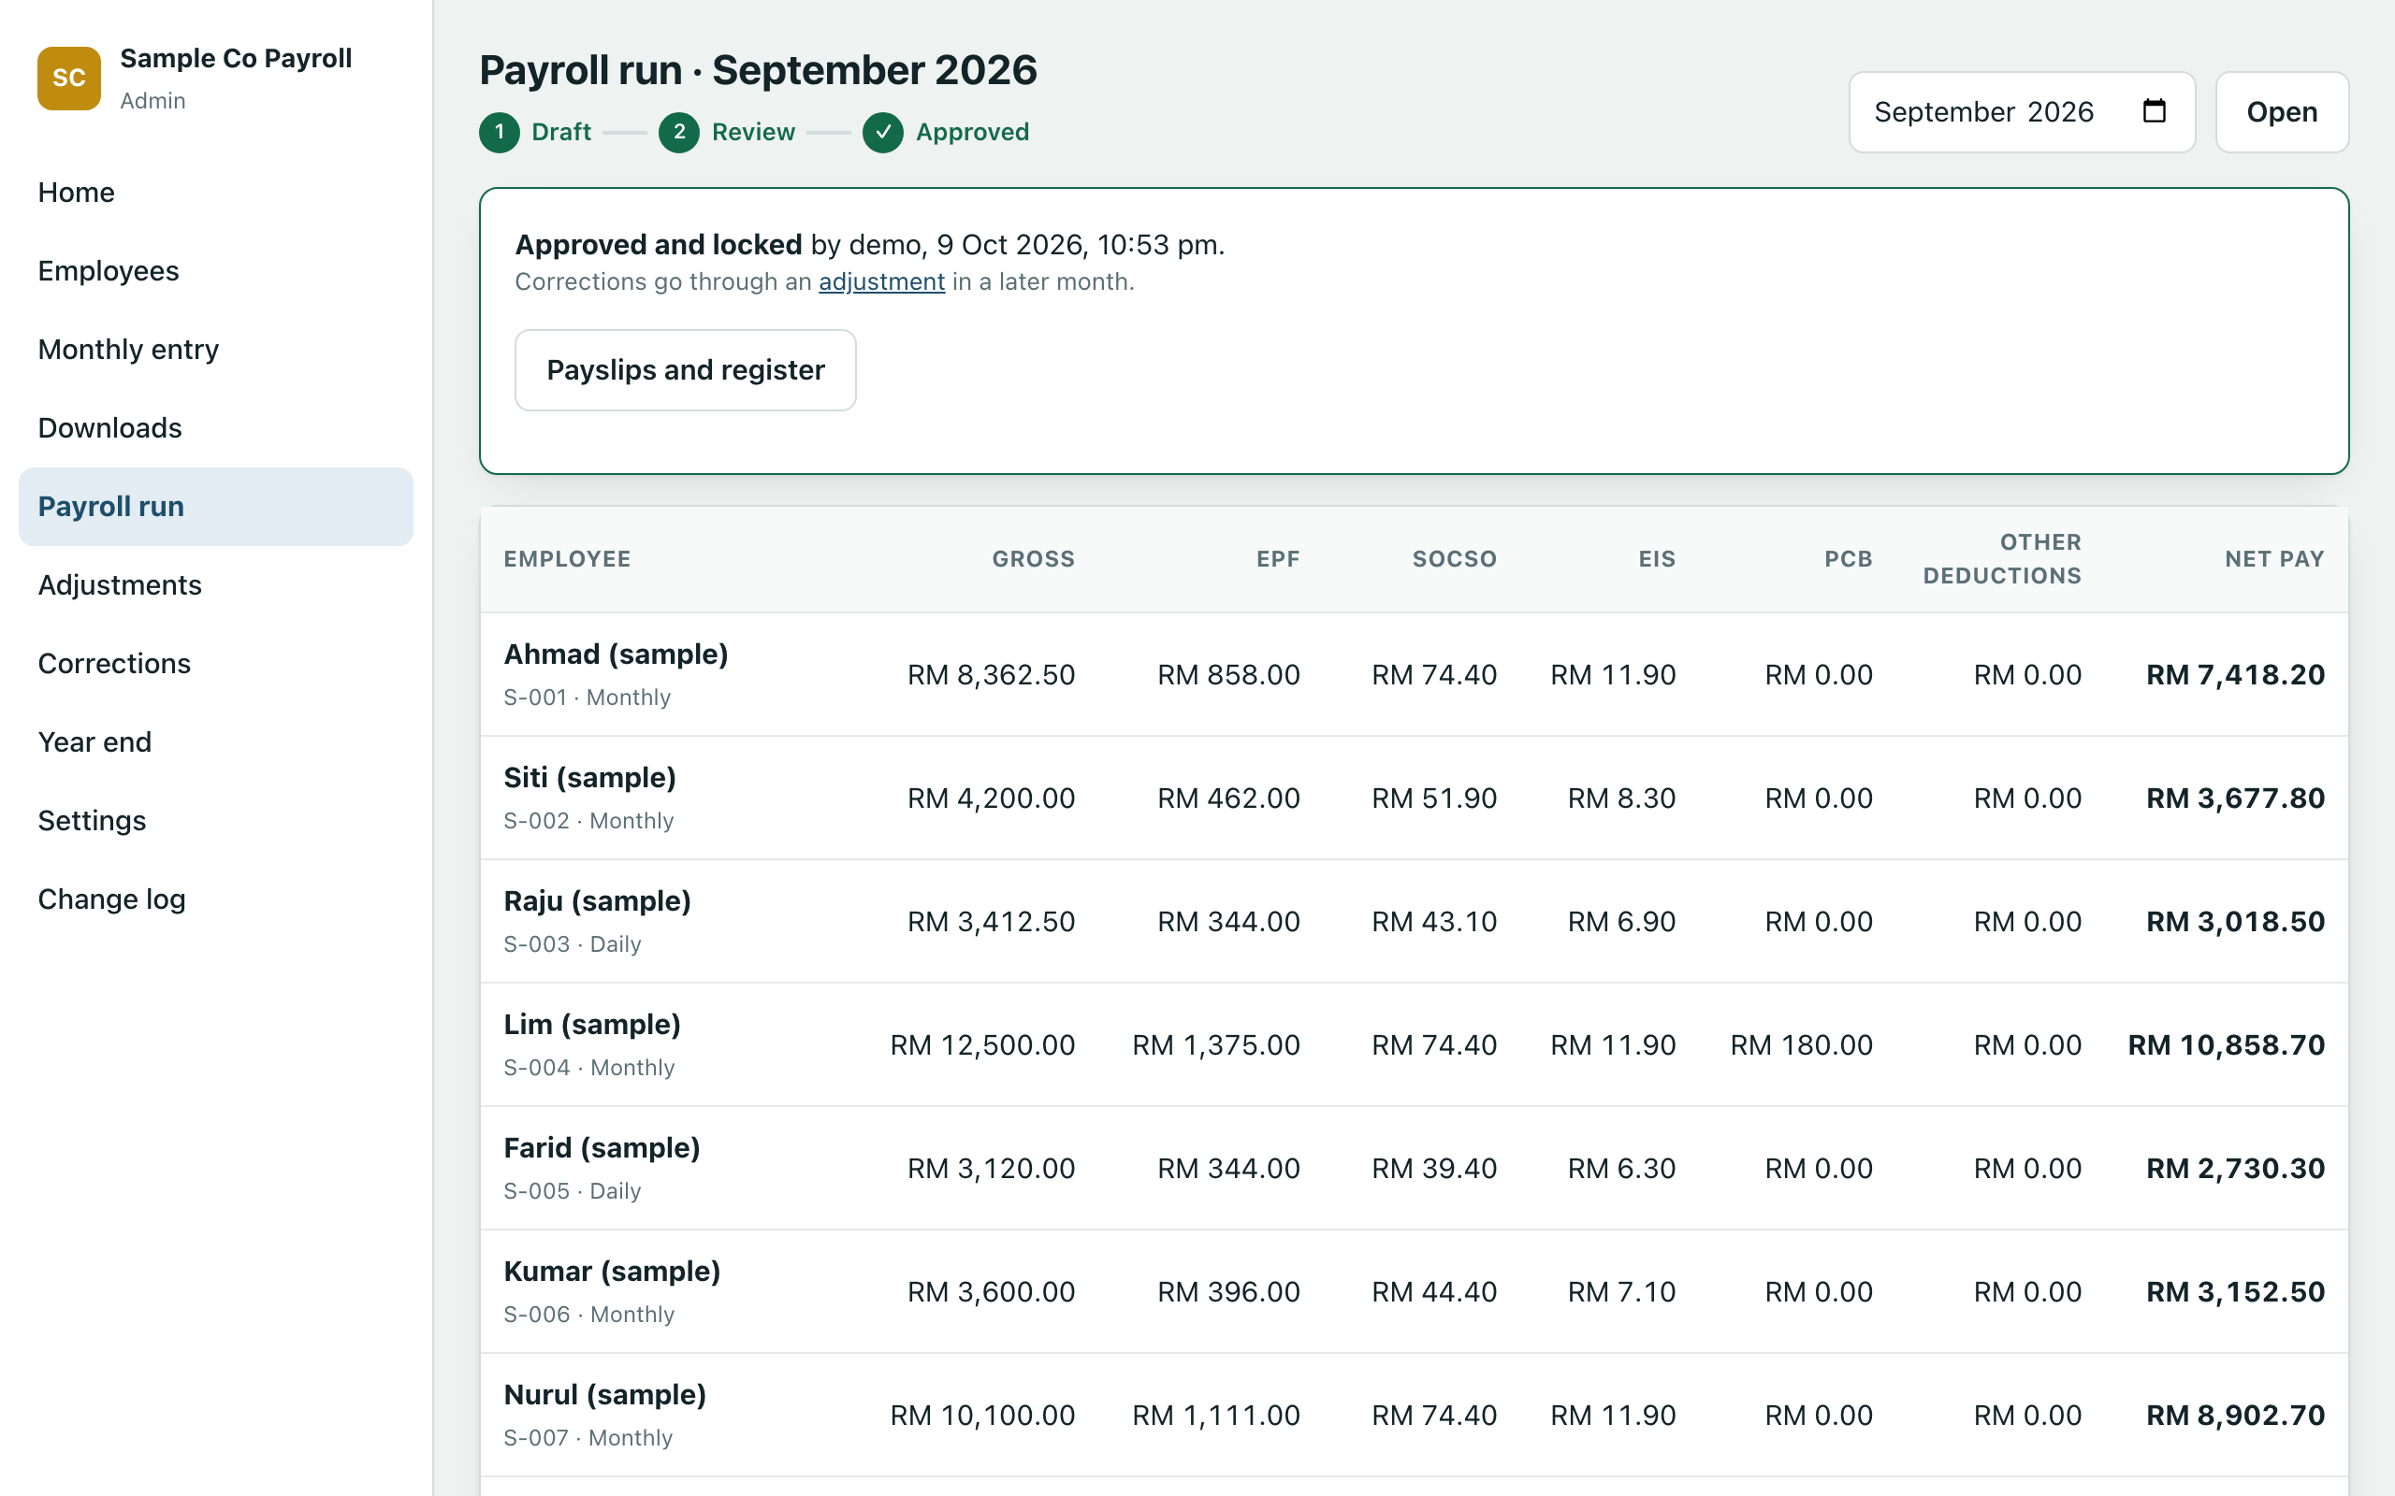The image size is (2395, 1496).
Task: Click the Draft step label
Action: coord(561,133)
